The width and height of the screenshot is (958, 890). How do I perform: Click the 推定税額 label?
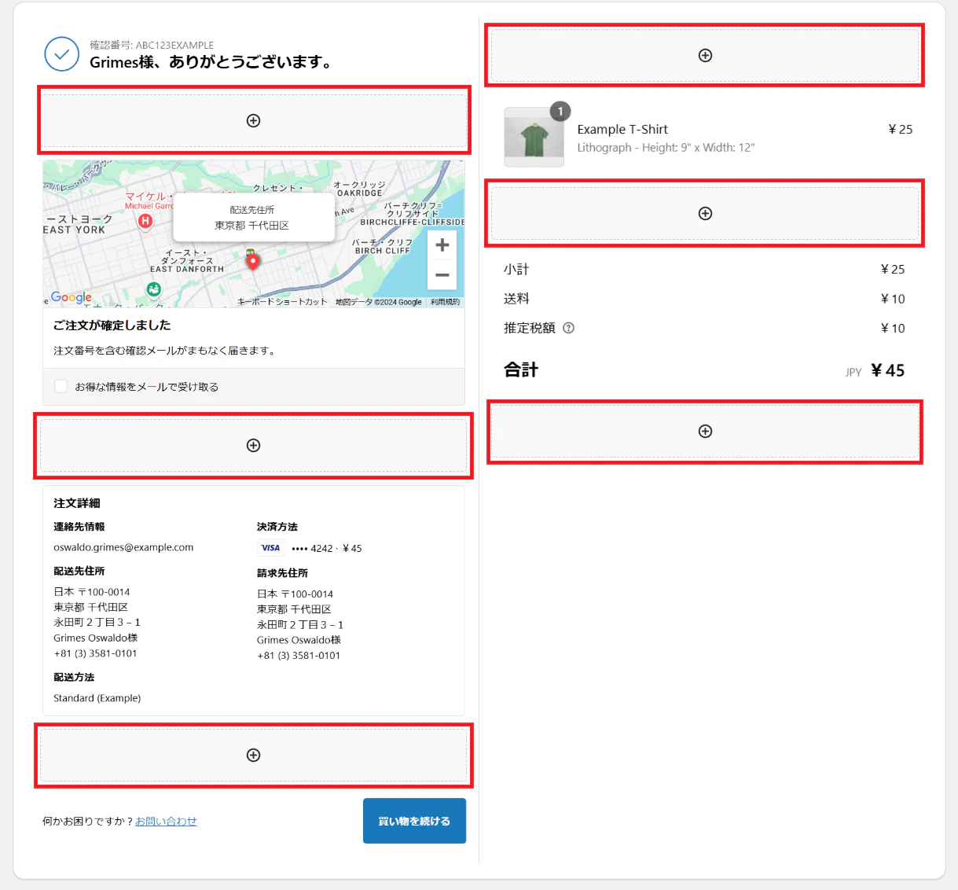(530, 328)
